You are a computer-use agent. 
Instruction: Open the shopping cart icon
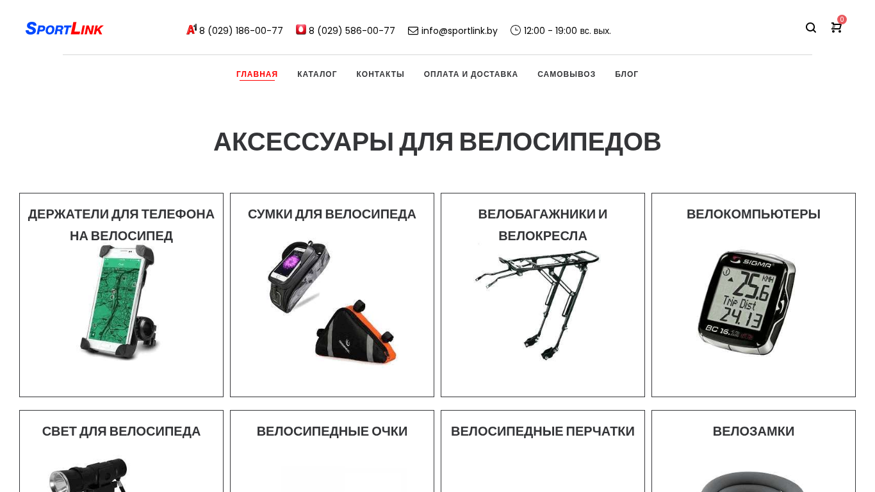click(836, 28)
